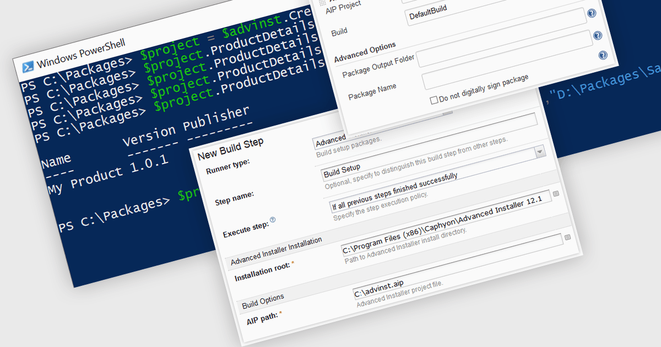Click the Specify the step execution policy hint

(381, 207)
